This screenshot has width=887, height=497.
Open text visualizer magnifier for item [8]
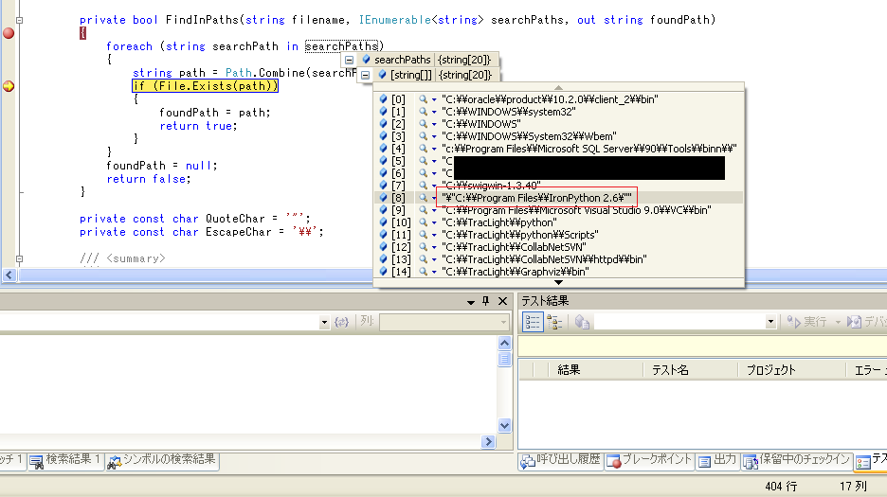click(424, 198)
